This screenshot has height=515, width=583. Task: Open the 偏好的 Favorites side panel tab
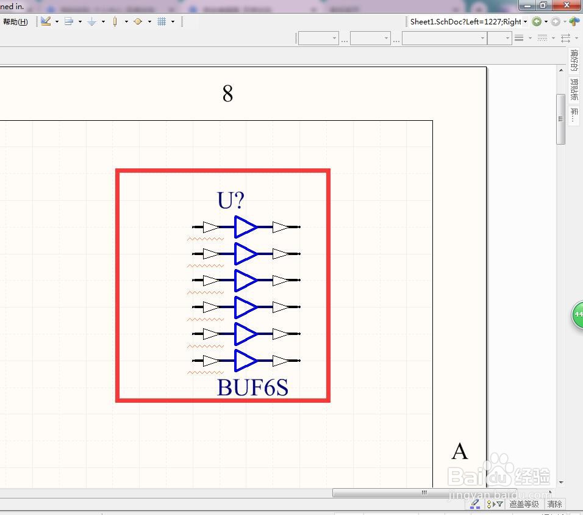pos(574,60)
